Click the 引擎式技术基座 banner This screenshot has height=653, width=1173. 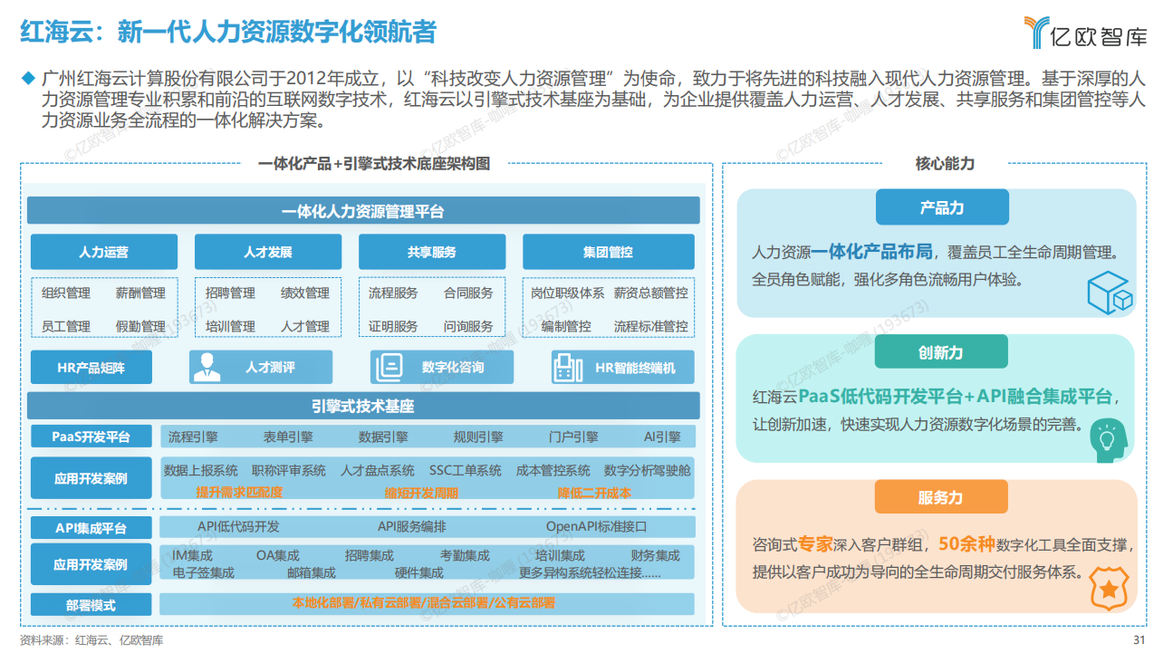[x=363, y=406]
